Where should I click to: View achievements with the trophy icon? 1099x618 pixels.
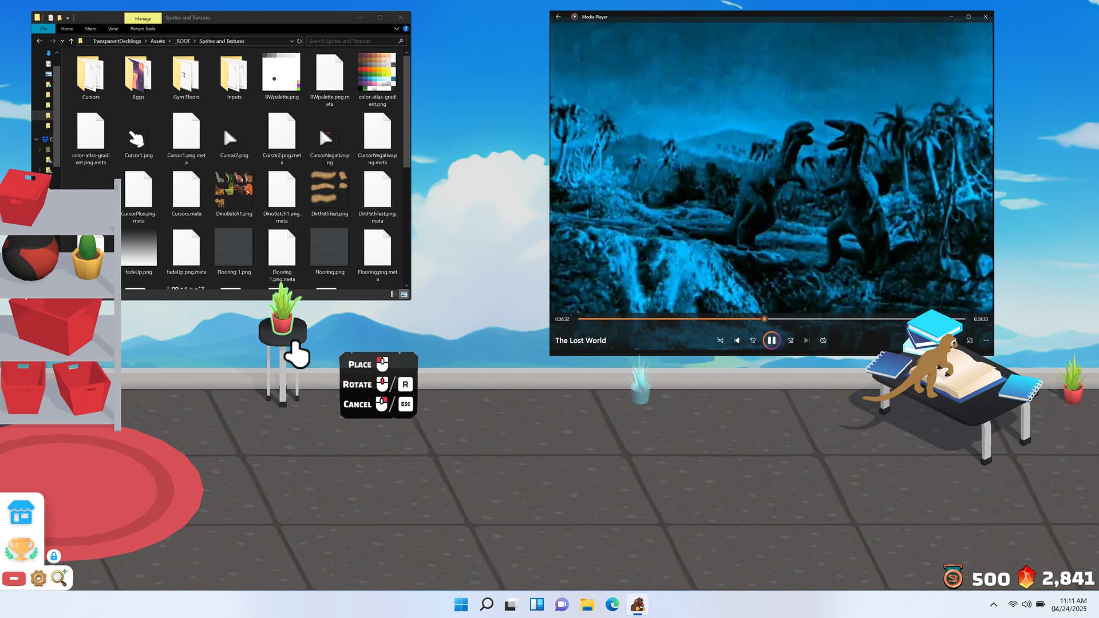coord(22,548)
